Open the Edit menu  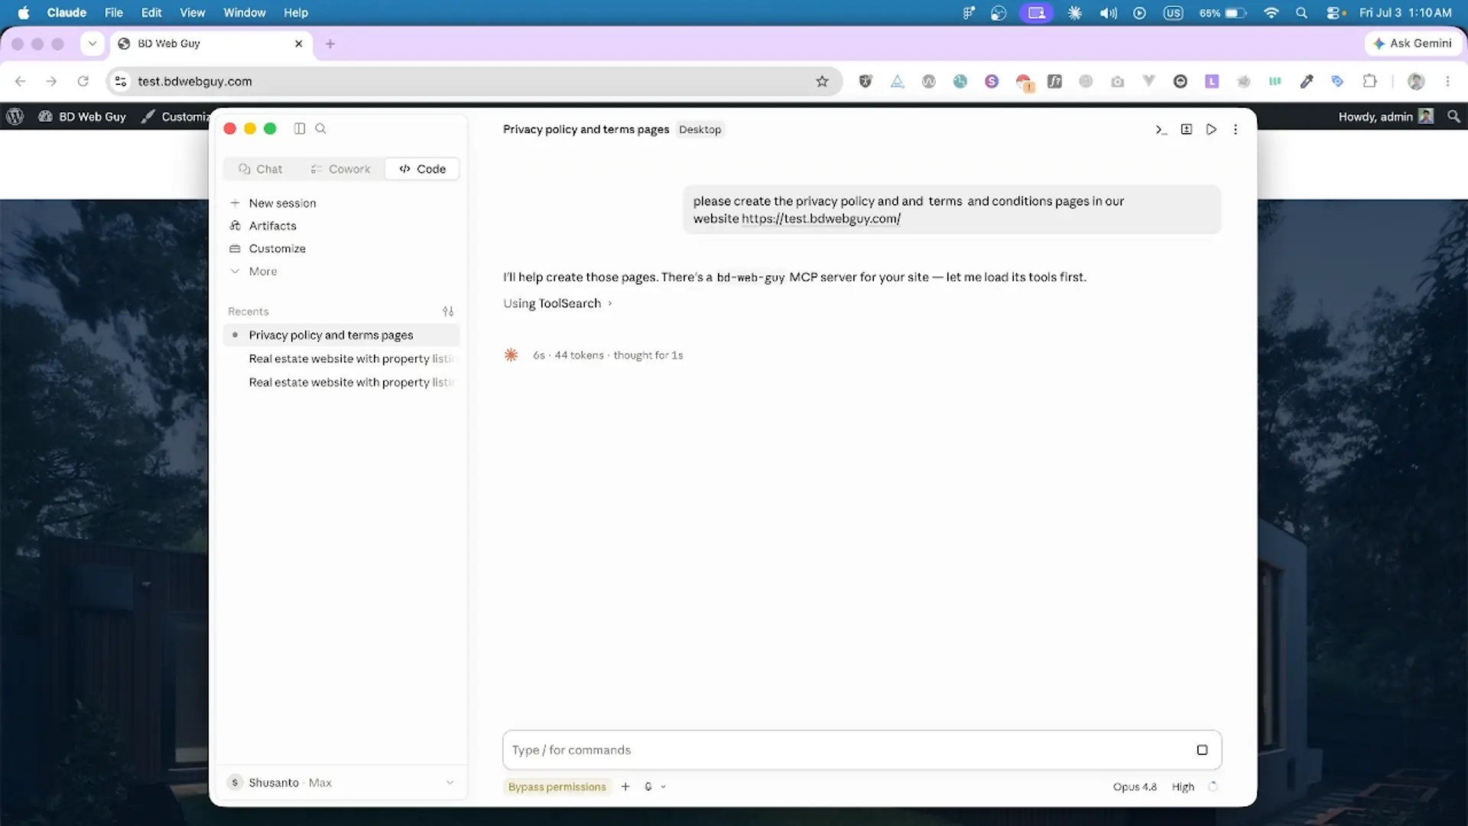pyautogui.click(x=151, y=13)
